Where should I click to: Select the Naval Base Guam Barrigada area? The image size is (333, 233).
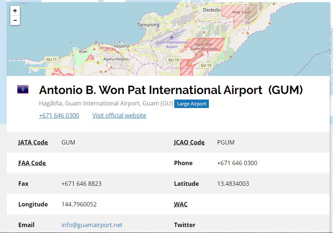[x=204, y=46]
